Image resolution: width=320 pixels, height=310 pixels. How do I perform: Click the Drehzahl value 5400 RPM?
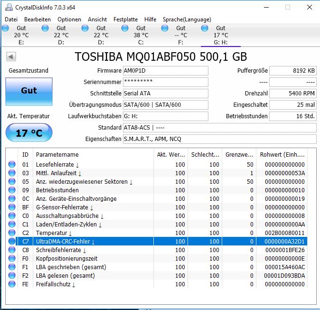click(x=293, y=94)
